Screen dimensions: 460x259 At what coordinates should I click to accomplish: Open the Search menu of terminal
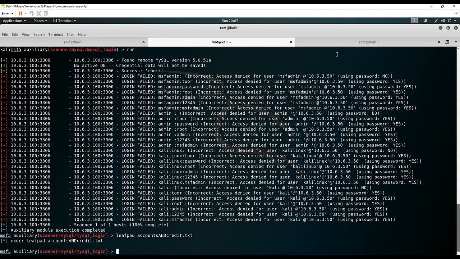39,35
